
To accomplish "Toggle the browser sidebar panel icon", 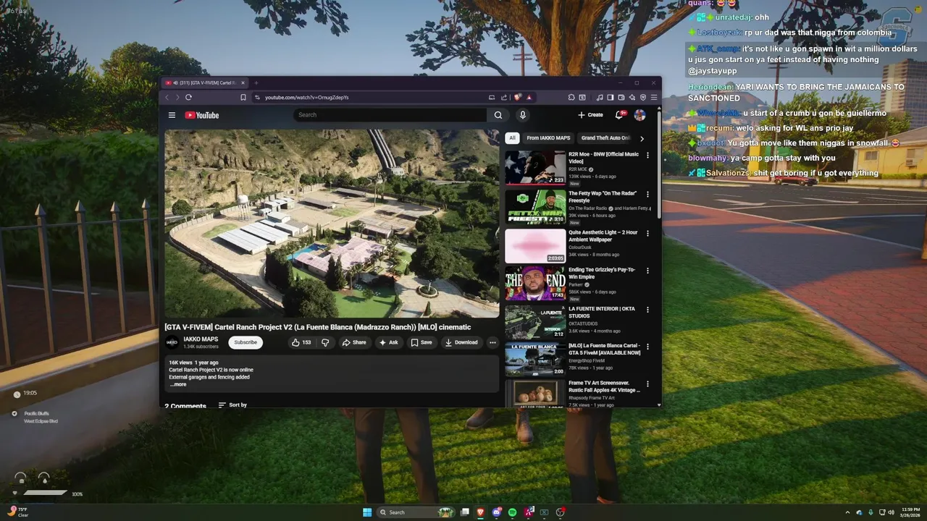I will (611, 97).
